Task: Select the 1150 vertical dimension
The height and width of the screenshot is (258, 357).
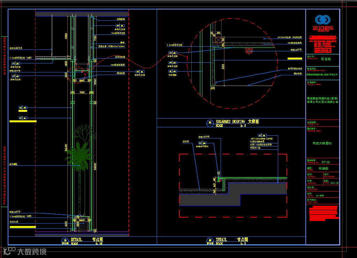Action: click(95, 38)
